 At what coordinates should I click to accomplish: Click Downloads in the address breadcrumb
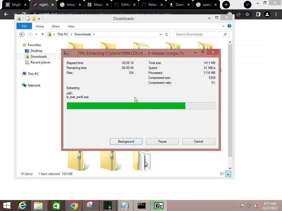tap(83, 34)
